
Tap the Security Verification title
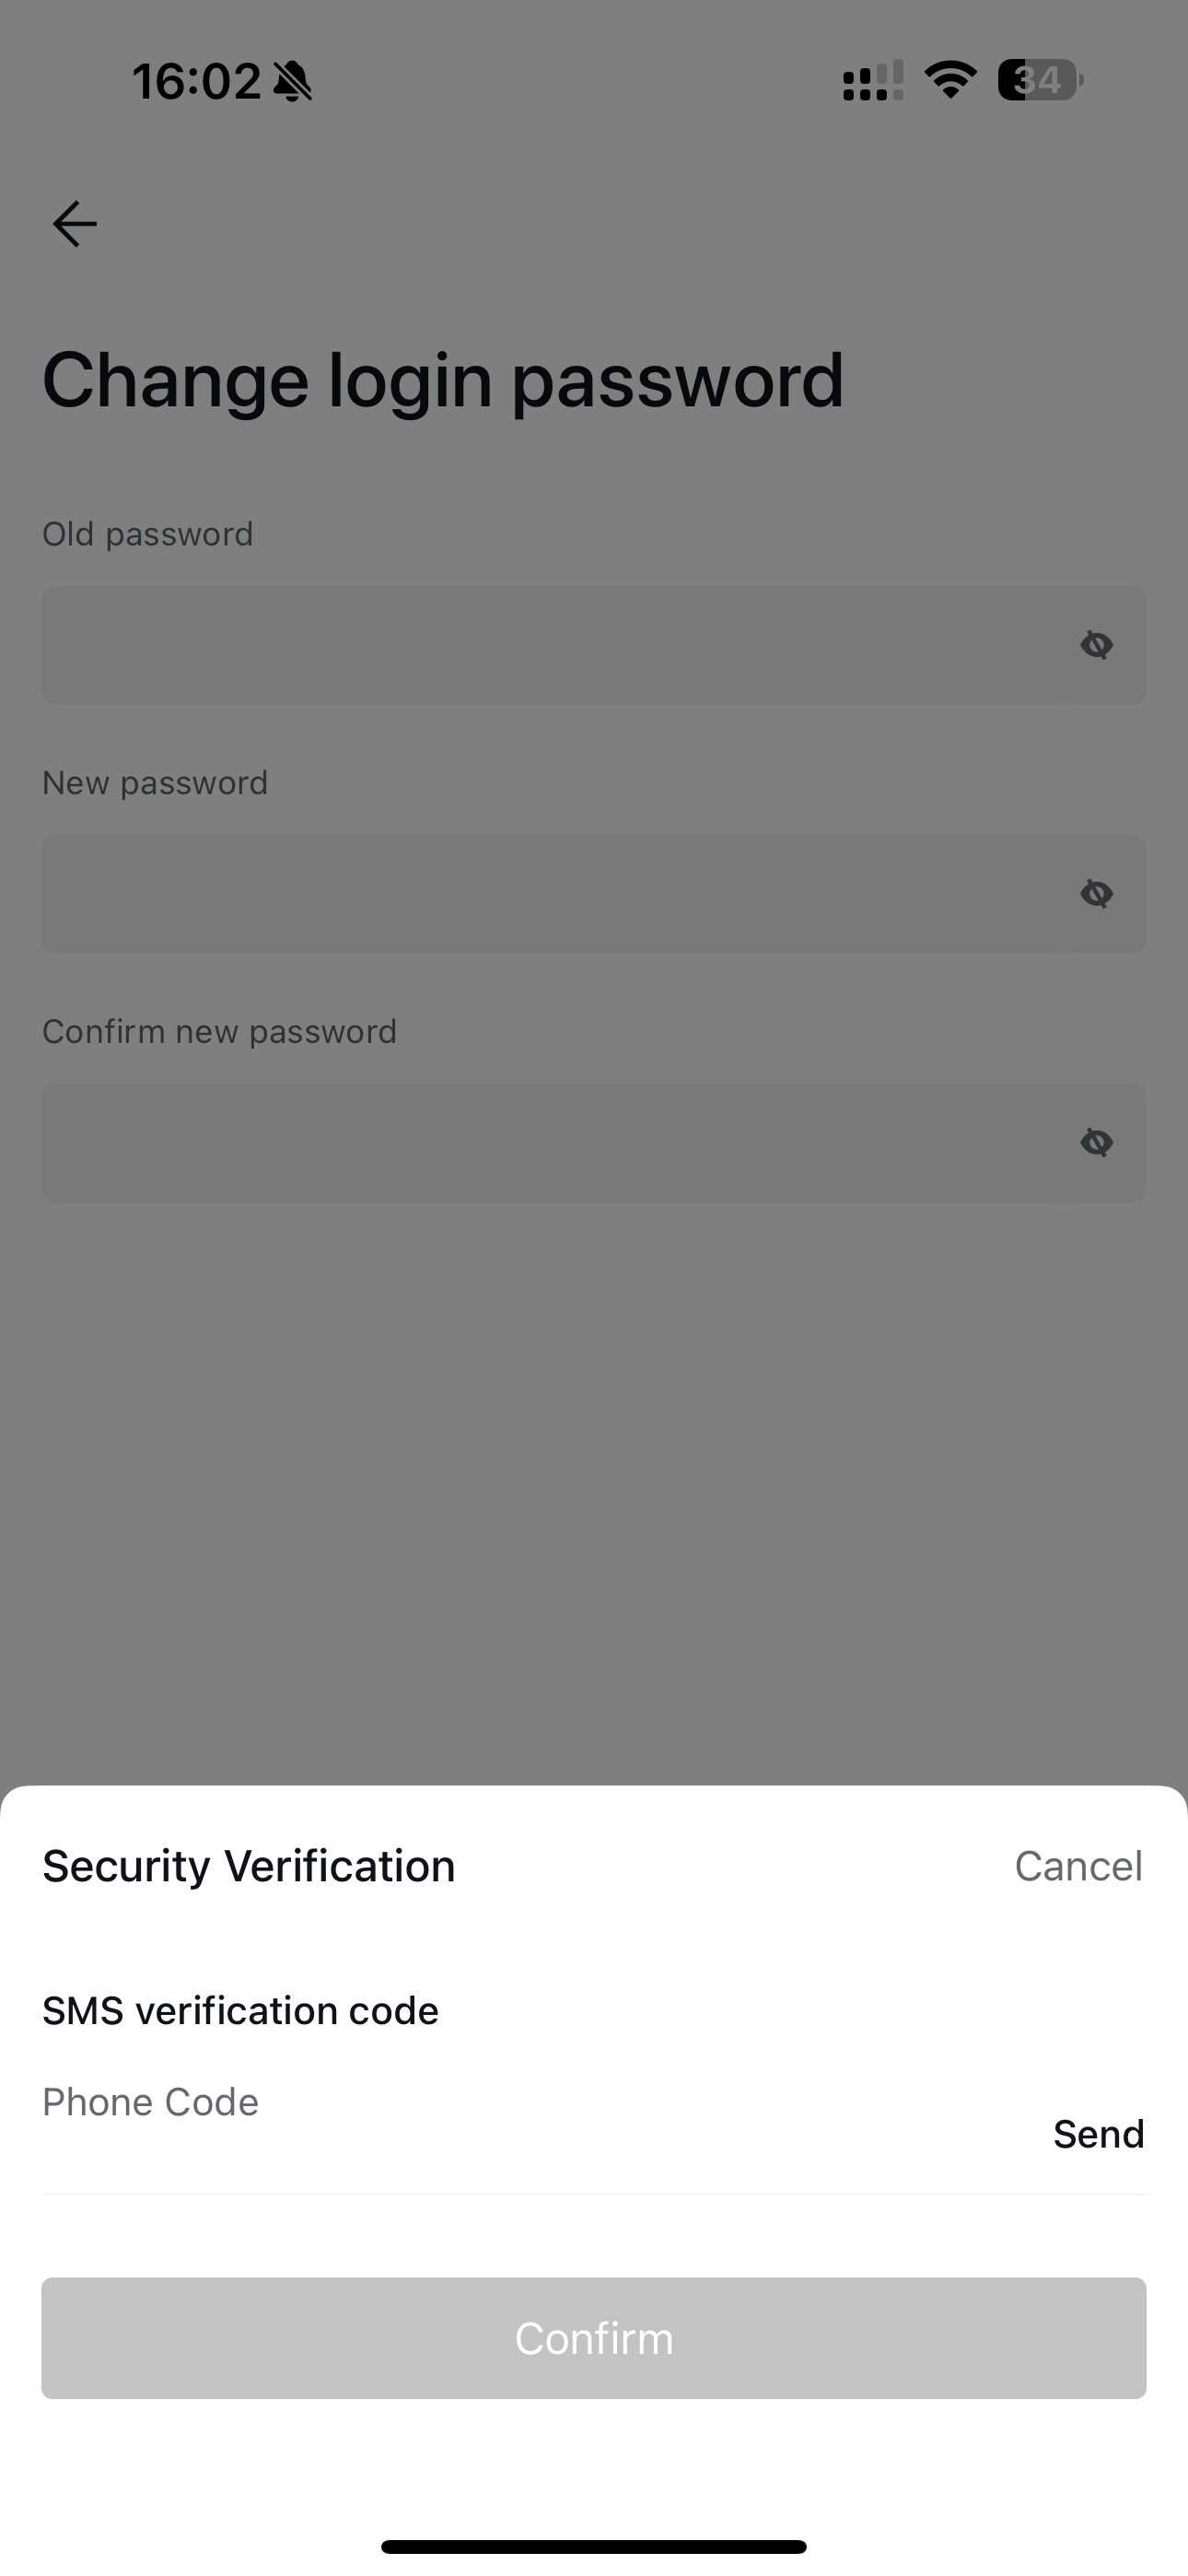point(249,1866)
